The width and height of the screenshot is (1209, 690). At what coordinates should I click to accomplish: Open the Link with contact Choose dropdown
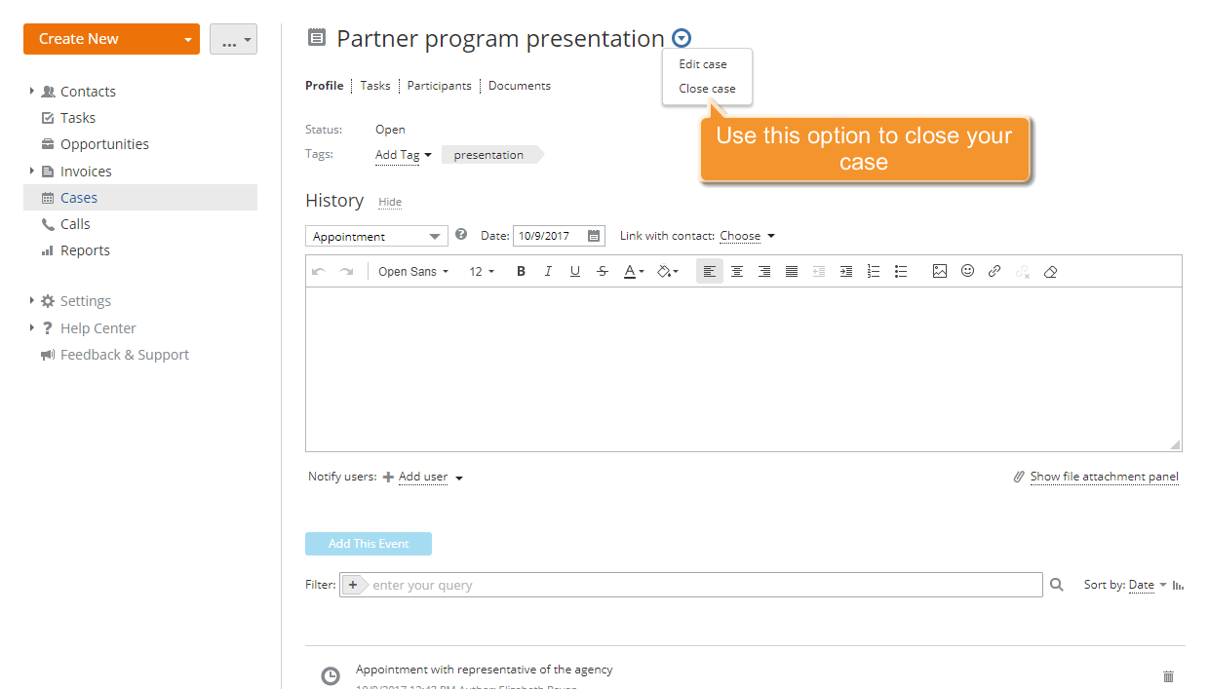pyautogui.click(x=747, y=236)
